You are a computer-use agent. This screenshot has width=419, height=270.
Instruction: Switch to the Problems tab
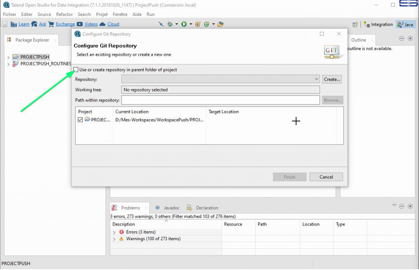coord(130,208)
